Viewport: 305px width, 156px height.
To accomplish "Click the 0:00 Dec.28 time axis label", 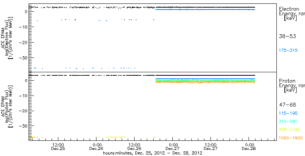I will [249, 147].
